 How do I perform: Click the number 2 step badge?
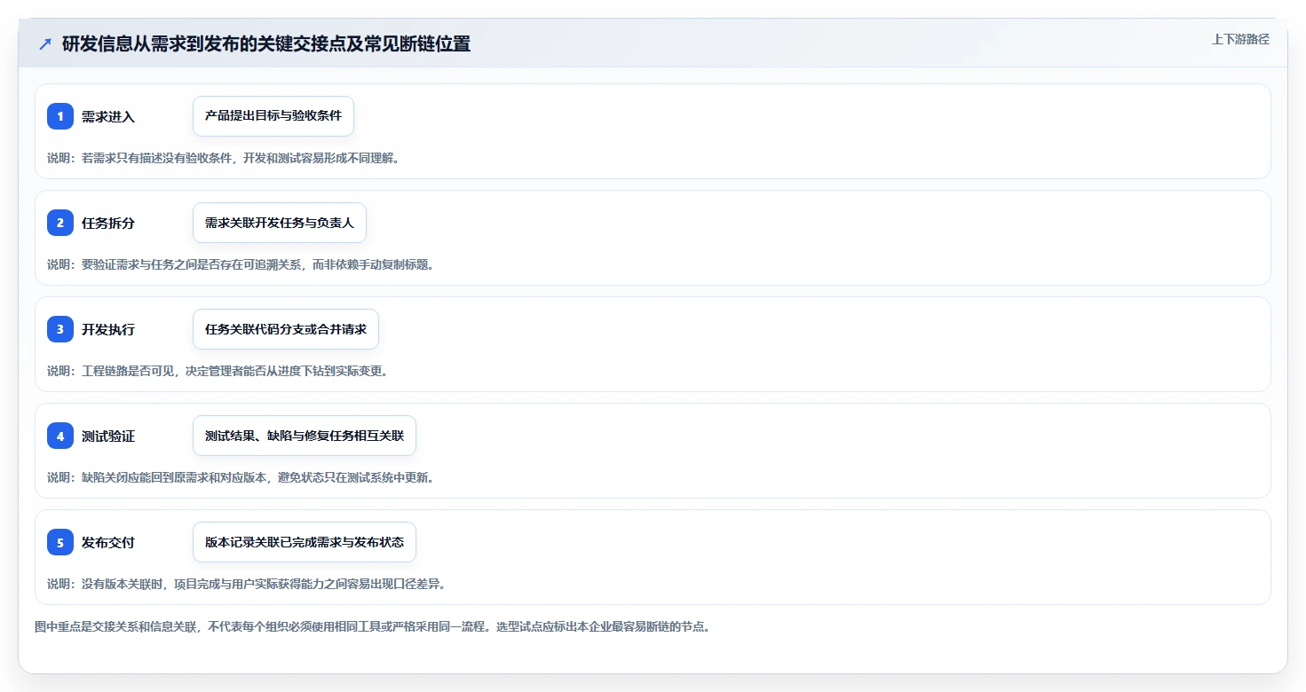[x=60, y=223]
